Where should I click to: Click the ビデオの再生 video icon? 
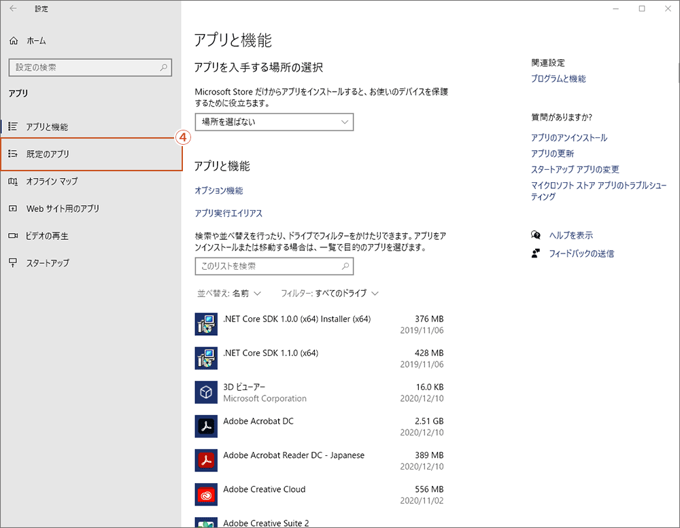click(x=13, y=236)
